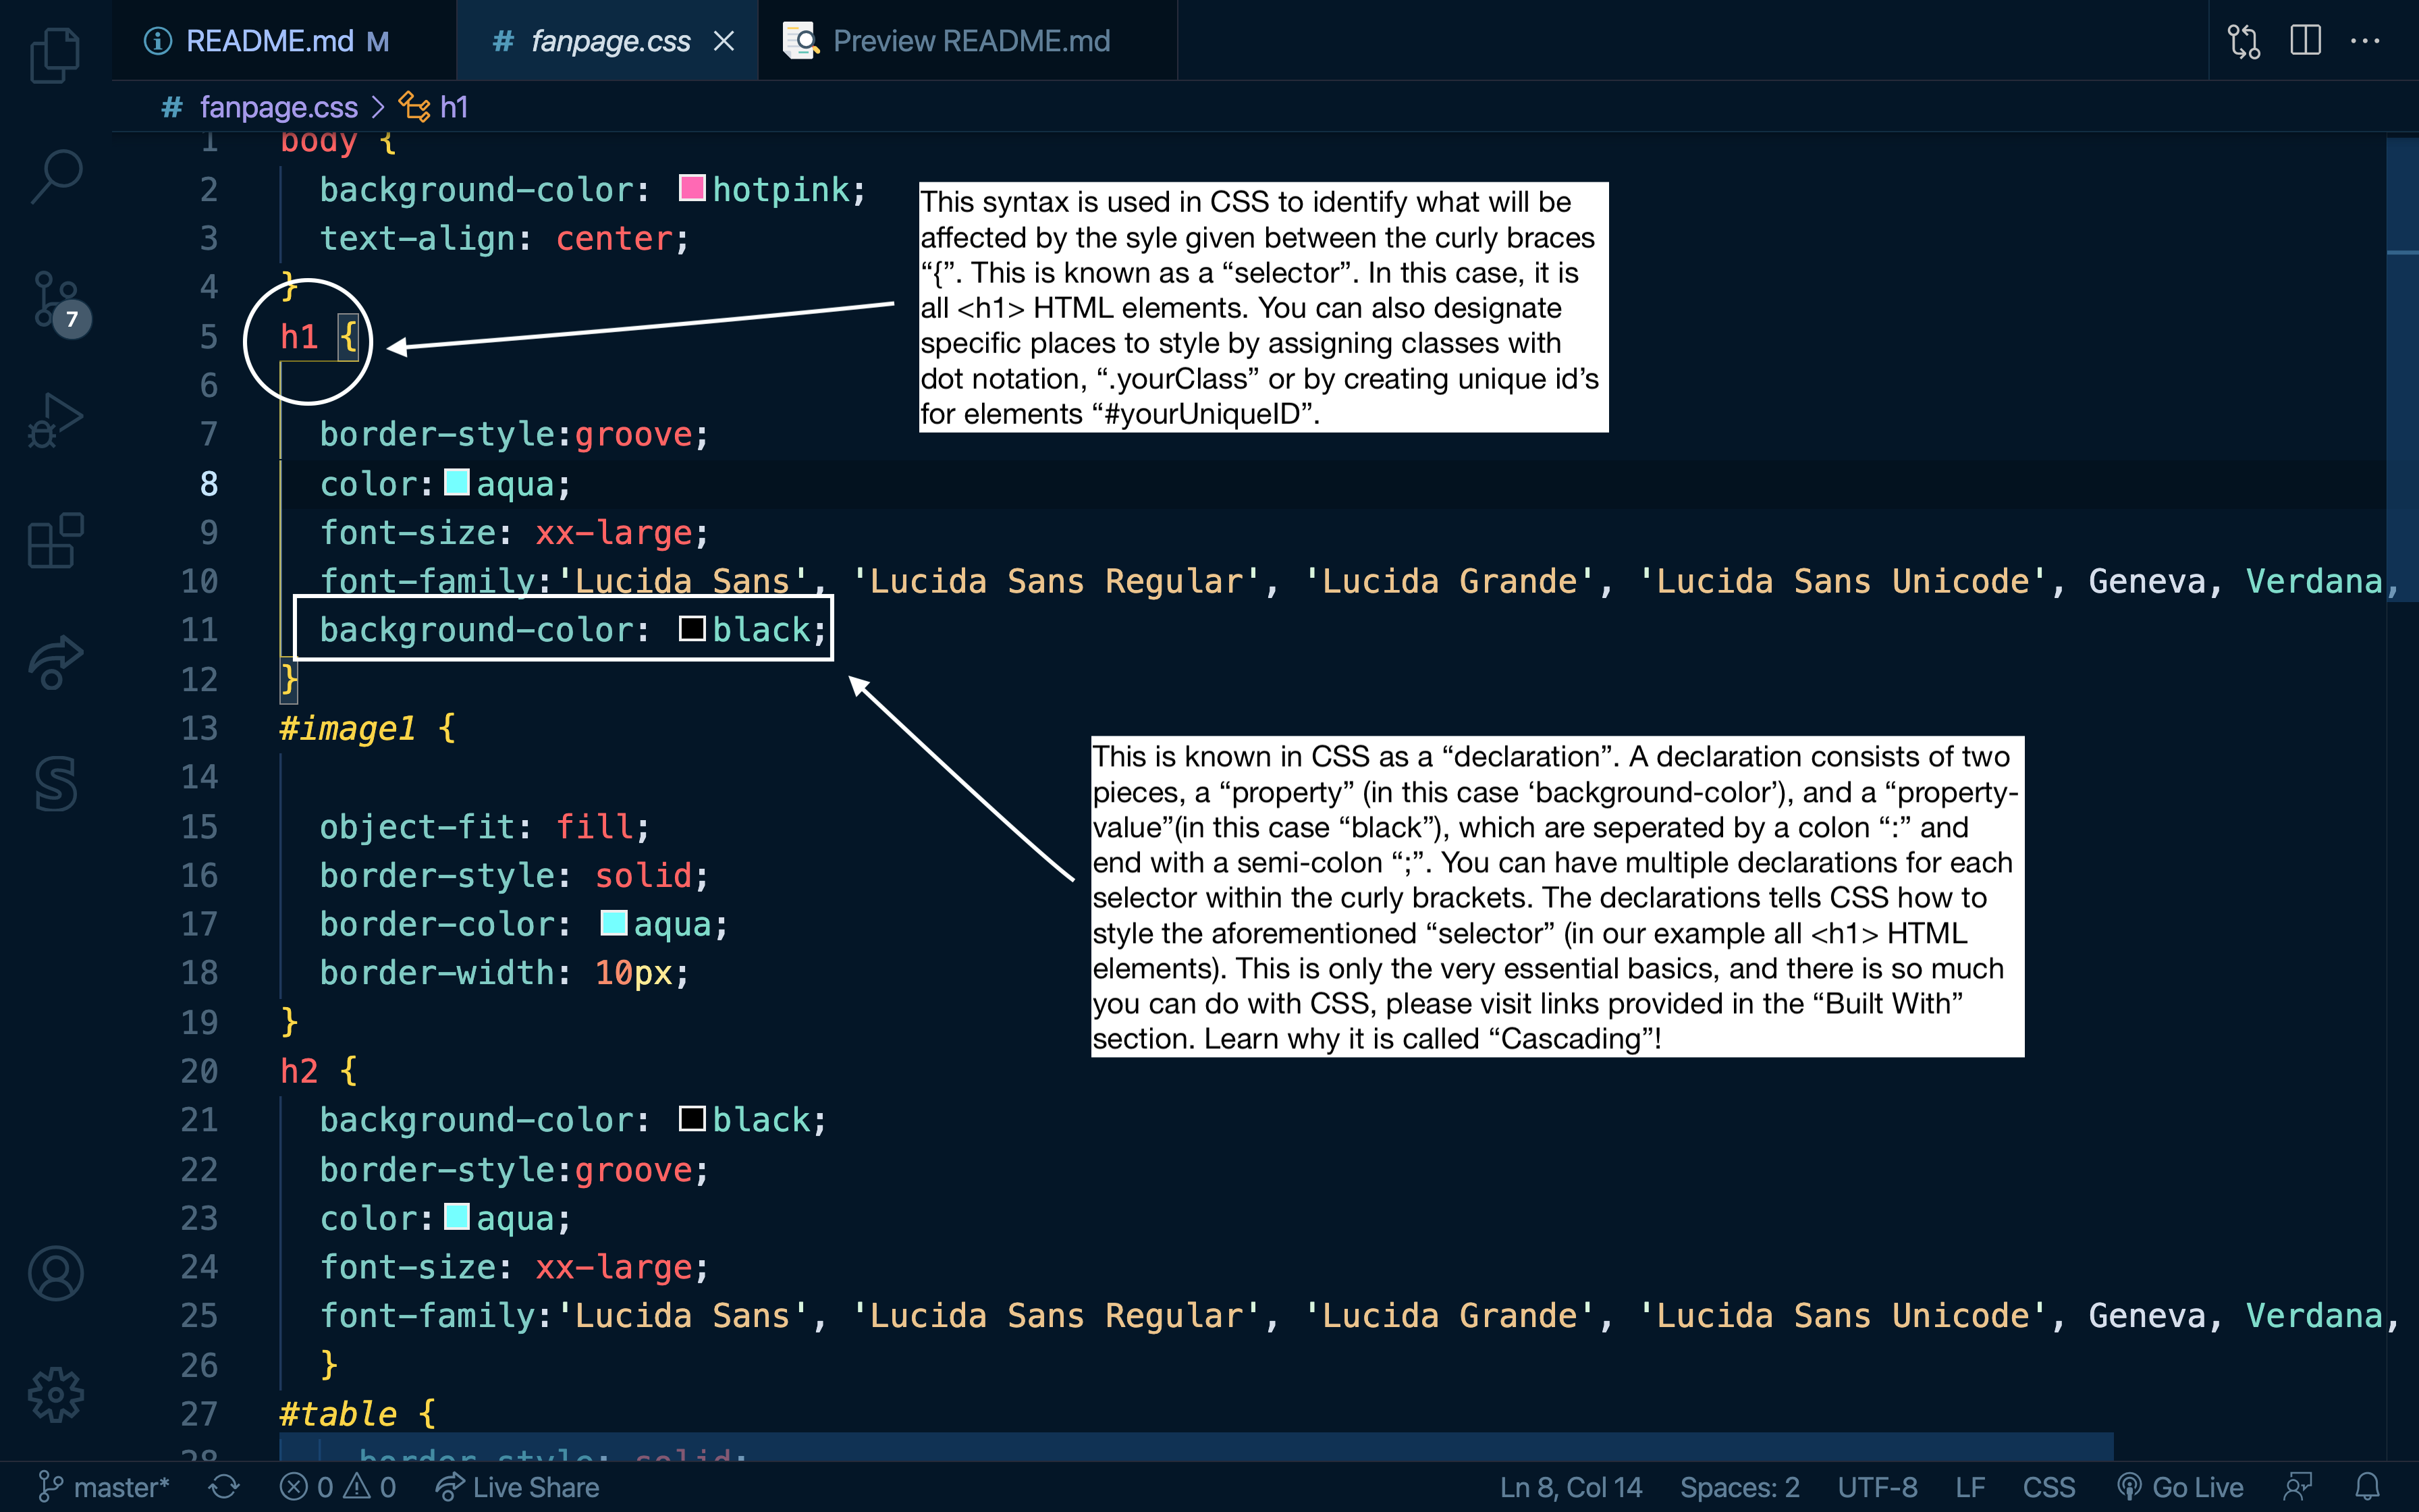Click fanpage.css in the breadcrumb
2419x1512 pixels.
click(x=278, y=107)
